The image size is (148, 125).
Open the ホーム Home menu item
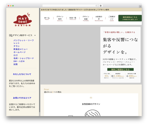pyautogui.click(x=47, y=18)
